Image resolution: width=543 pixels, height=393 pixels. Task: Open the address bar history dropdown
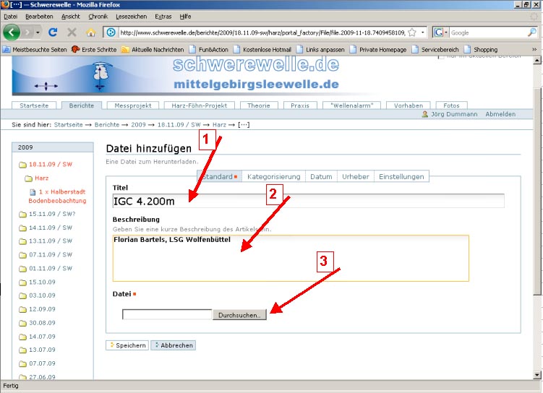pyautogui.click(x=422, y=33)
